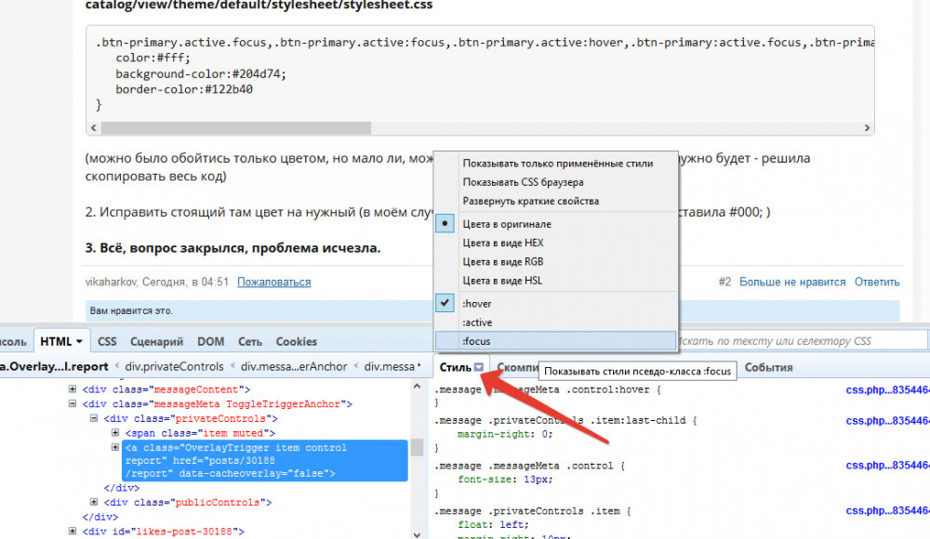Click the code block right scroll arrow
Image resolution: width=930 pixels, height=539 pixels.
[867, 127]
